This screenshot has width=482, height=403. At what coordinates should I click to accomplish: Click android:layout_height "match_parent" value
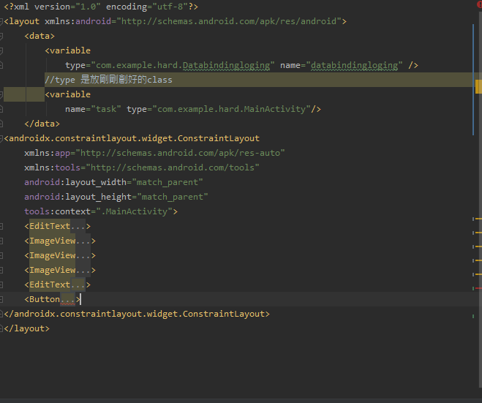pyautogui.click(x=173, y=197)
